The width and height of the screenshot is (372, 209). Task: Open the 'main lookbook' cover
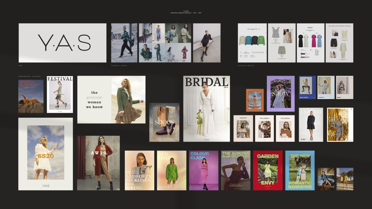coord(285,128)
